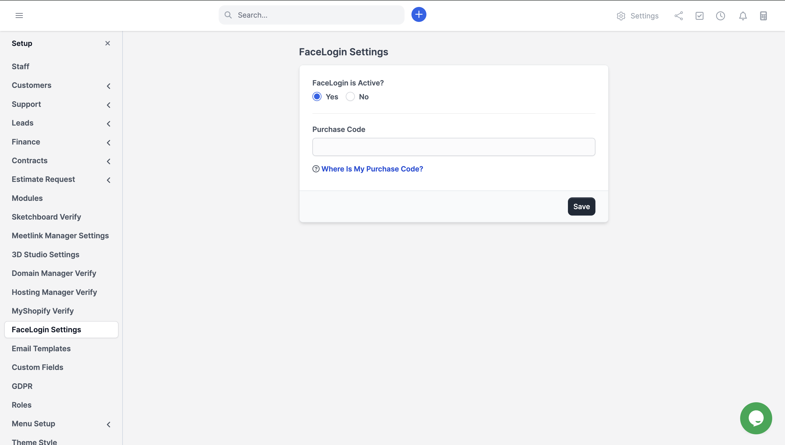Open the GDPR settings page

coord(22,386)
